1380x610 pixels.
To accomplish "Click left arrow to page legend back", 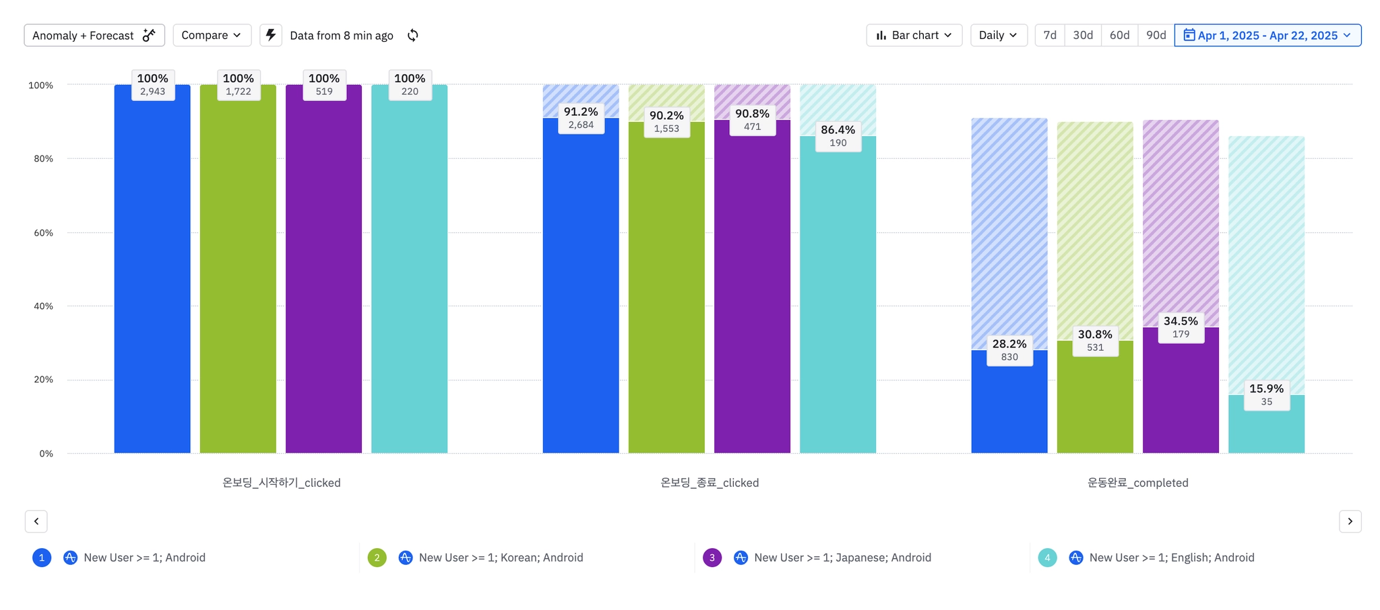I will [36, 521].
